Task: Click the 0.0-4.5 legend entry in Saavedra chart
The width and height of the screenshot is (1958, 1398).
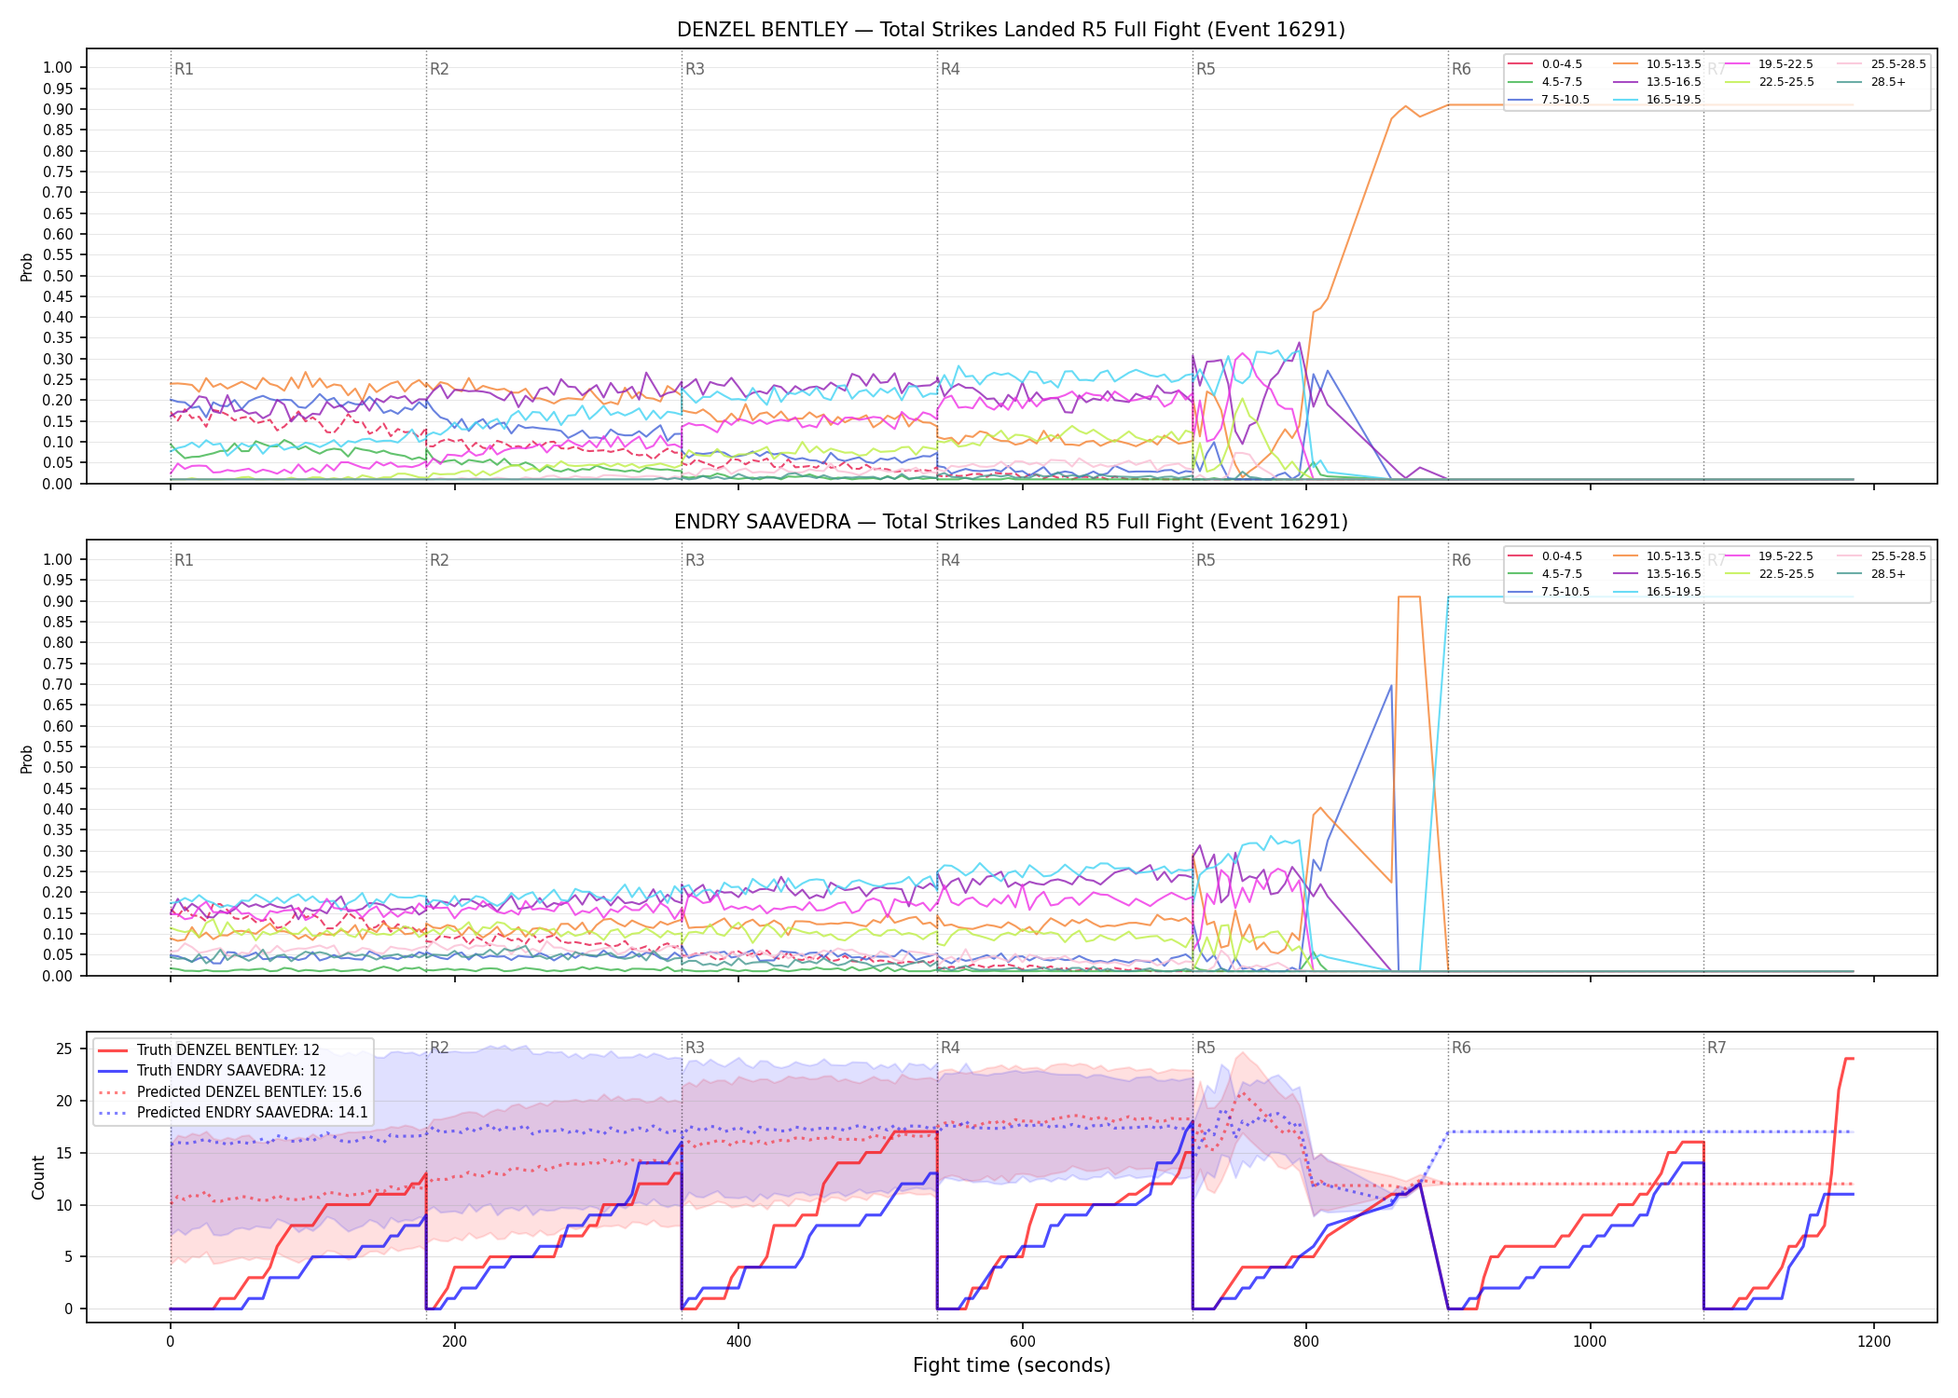Action: click(x=1545, y=556)
